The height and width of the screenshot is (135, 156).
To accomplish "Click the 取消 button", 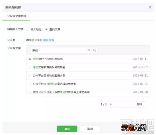I will coord(90,129).
